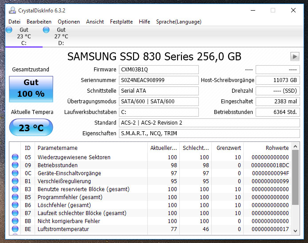Click the Eingeschaltet value 2383 mal
Image resolution: width=308 pixels, height=243 pixels.
[278, 101]
